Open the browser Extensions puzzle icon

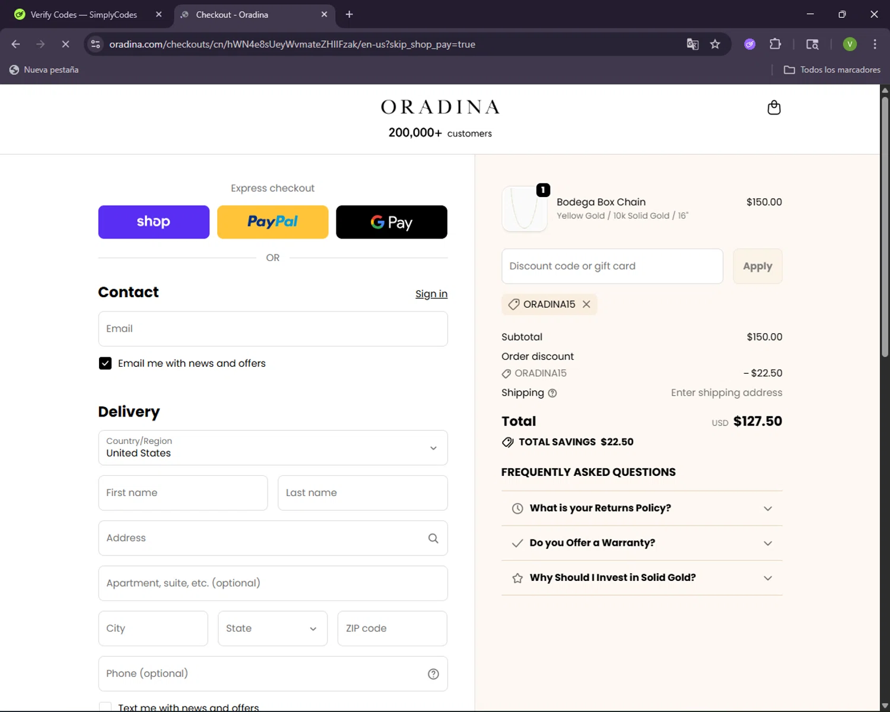[x=775, y=44]
